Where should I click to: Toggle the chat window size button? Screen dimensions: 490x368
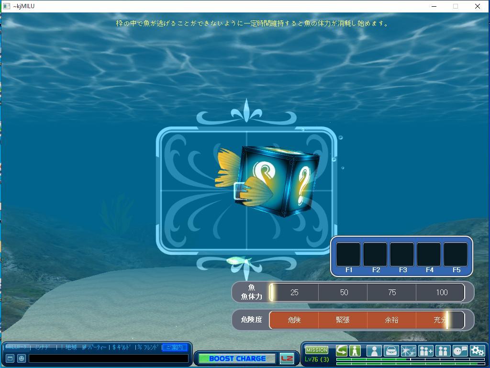click(x=10, y=358)
